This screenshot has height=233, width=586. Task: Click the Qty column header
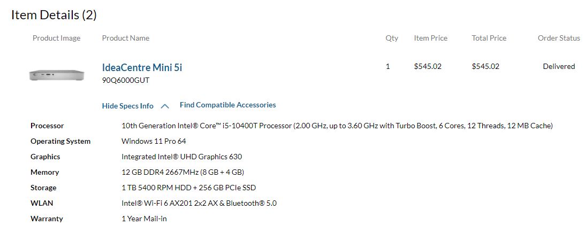tap(392, 38)
